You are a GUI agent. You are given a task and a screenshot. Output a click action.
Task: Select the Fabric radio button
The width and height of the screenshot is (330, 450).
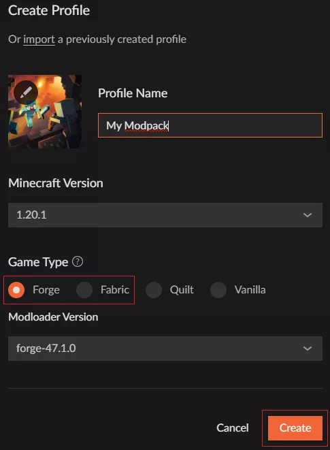(x=84, y=290)
